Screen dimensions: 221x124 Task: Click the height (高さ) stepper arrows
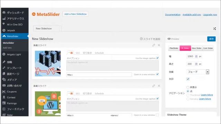[196, 64]
